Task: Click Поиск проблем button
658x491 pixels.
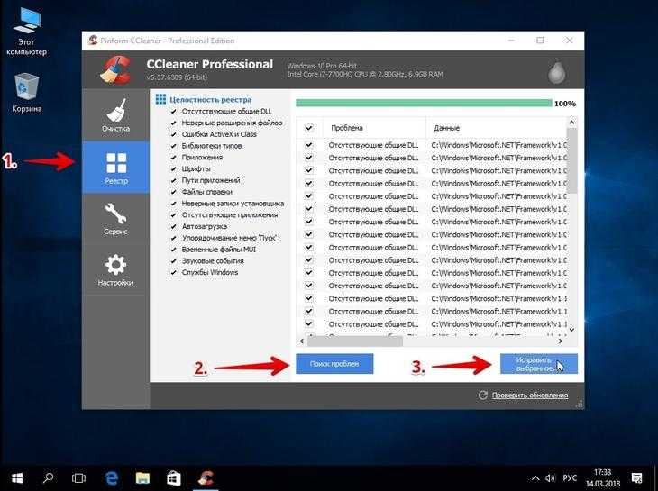Action: coord(334,364)
